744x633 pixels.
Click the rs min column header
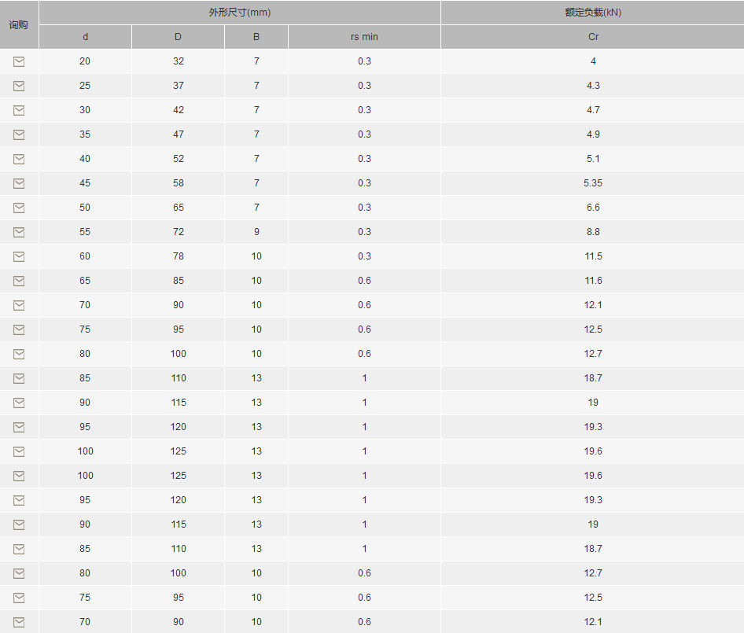364,37
